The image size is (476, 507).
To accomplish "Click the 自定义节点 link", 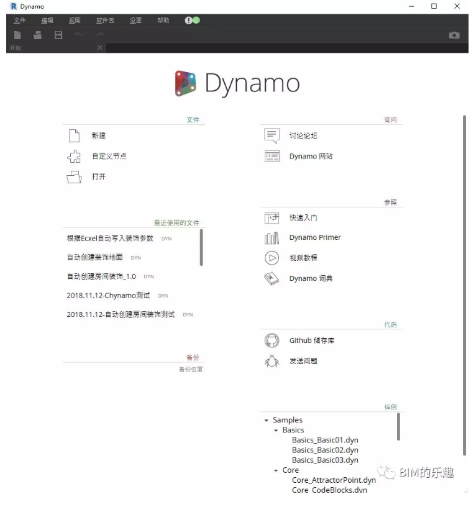I will (x=109, y=156).
